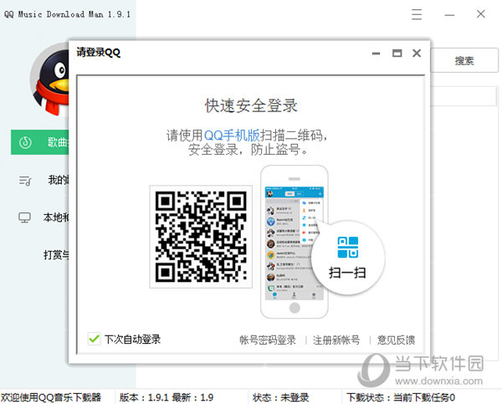Screen dimensions: 502x404
Task: Click the 扫一扫 scan icon bubble
Action: pos(348,257)
